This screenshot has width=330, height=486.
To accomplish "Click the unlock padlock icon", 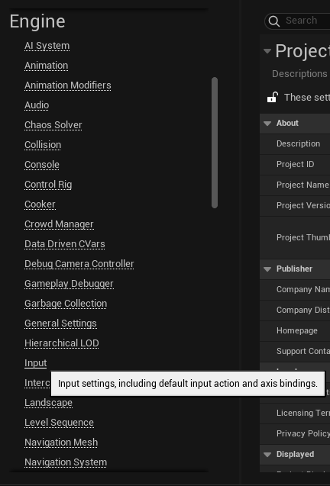I will pos(272,97).
